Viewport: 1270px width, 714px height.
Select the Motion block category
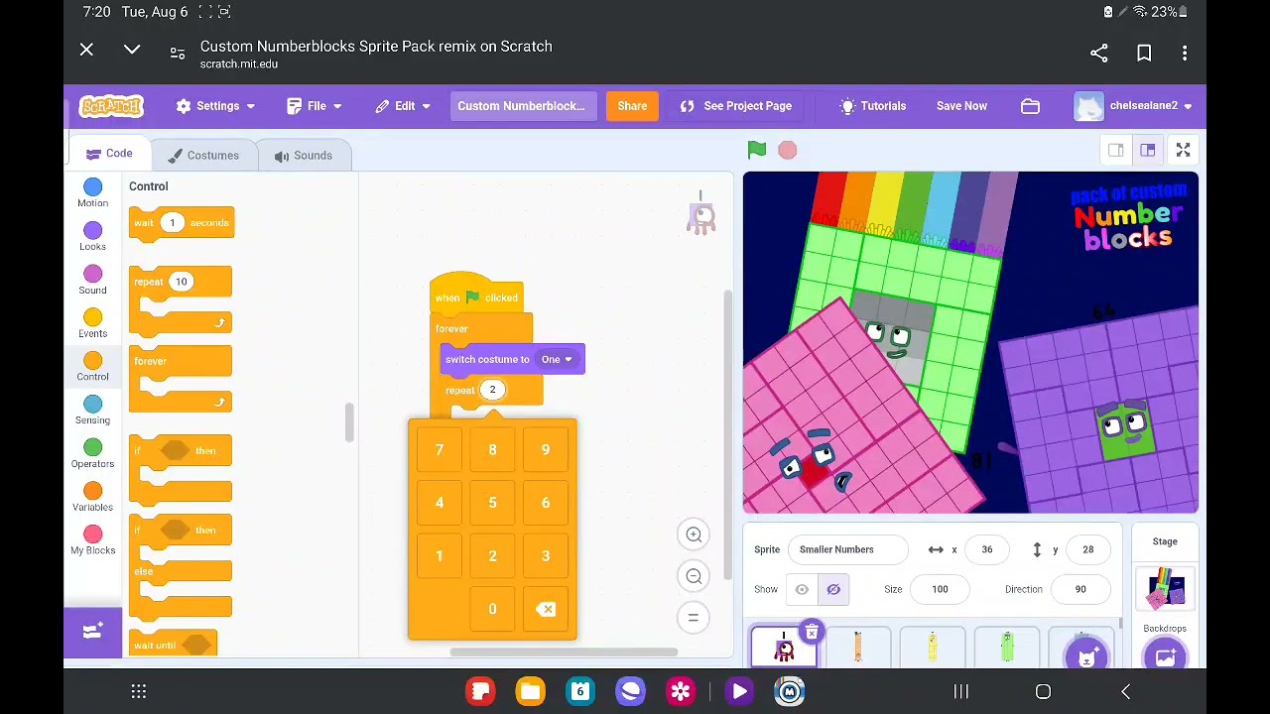(x=93, y=193)
